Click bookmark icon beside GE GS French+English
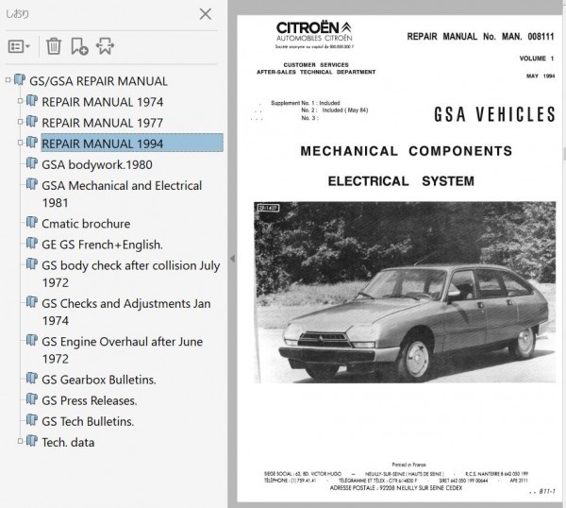The image size is (566, 508). [32, 243]
